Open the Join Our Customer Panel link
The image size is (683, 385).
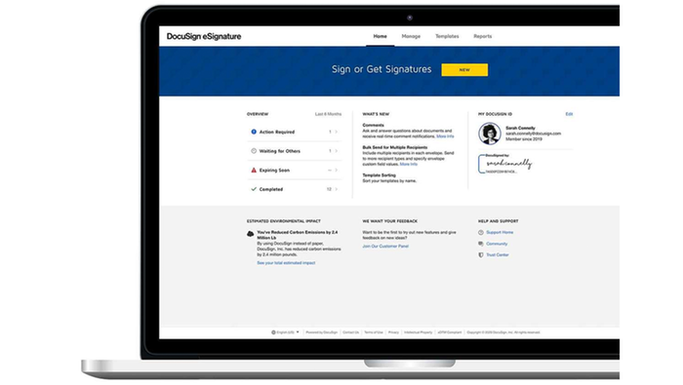[385, 247]
